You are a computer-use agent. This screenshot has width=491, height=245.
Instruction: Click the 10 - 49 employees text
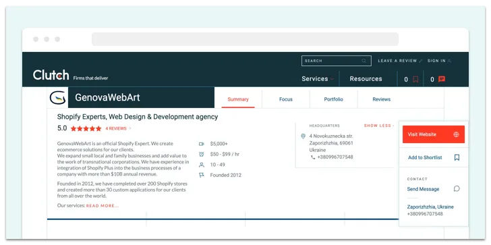click(x=218, y=165)
